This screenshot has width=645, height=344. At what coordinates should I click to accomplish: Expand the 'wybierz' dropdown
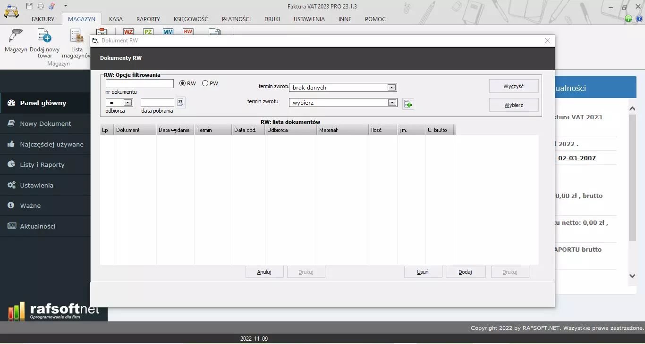pyautogui.click(x=391, y=103)
